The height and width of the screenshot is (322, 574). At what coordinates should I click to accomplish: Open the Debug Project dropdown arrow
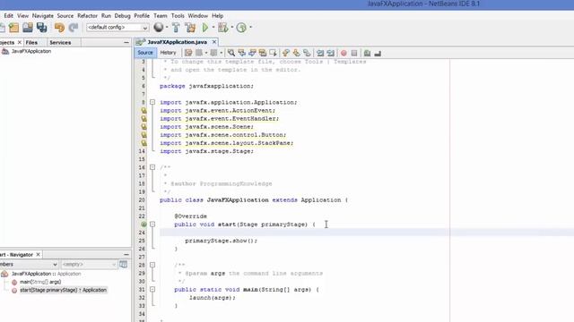coord(232,28)
